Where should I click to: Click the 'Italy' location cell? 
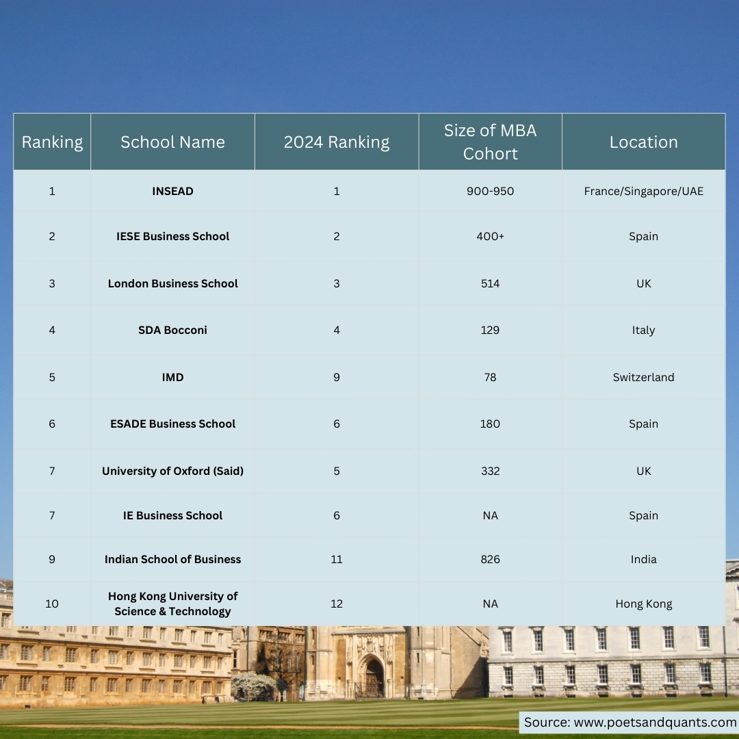643,330
